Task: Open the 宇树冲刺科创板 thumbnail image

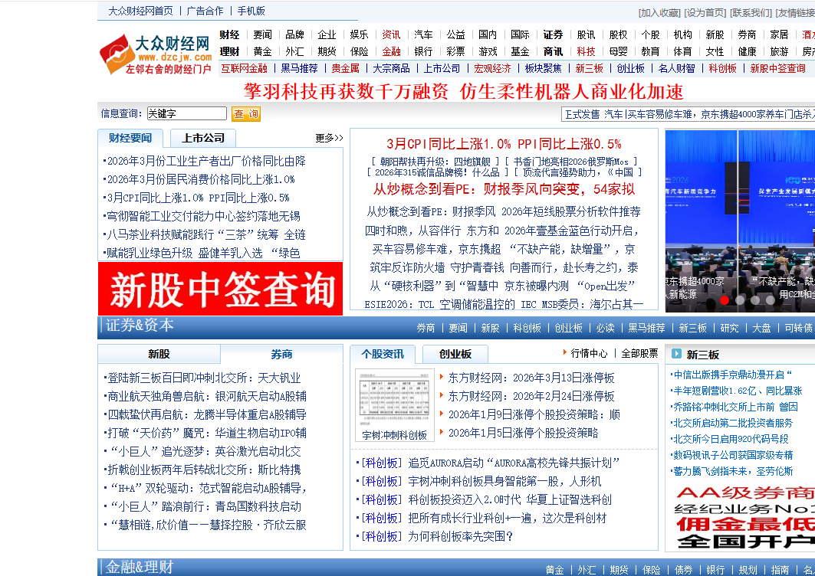Action: pos(395,398)
